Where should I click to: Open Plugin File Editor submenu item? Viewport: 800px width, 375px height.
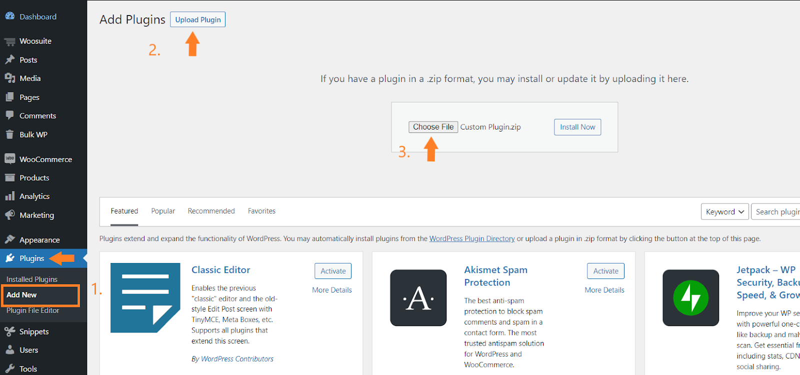(32, 310)
